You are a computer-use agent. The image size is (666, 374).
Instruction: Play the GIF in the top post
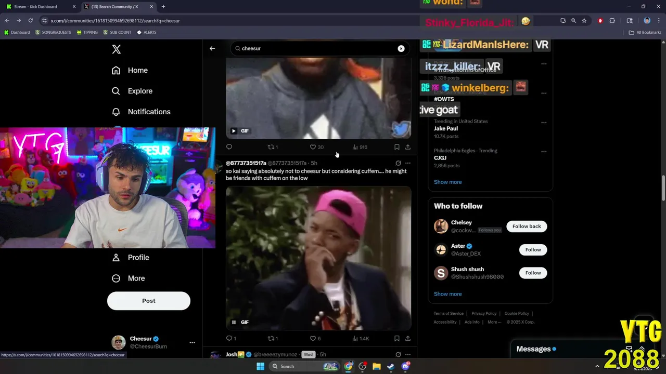[x=234, y=131]
